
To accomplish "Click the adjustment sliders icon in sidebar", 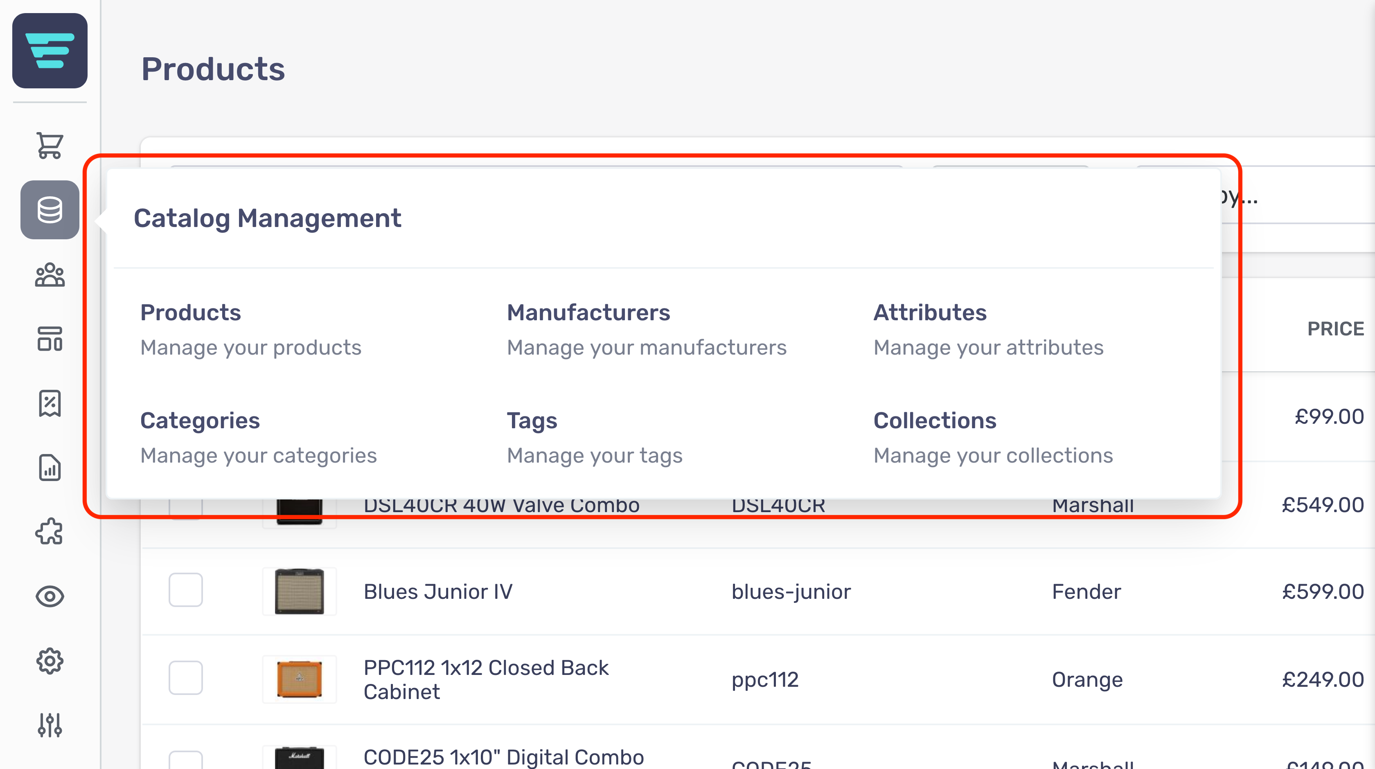I will (50, 725).
